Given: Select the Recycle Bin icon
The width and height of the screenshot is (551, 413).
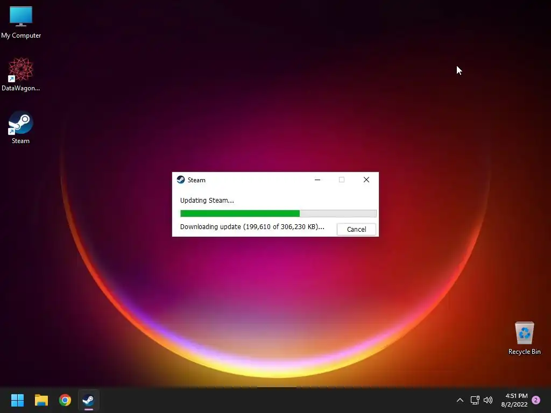Looking at the screenshot, I should [524, 338].
